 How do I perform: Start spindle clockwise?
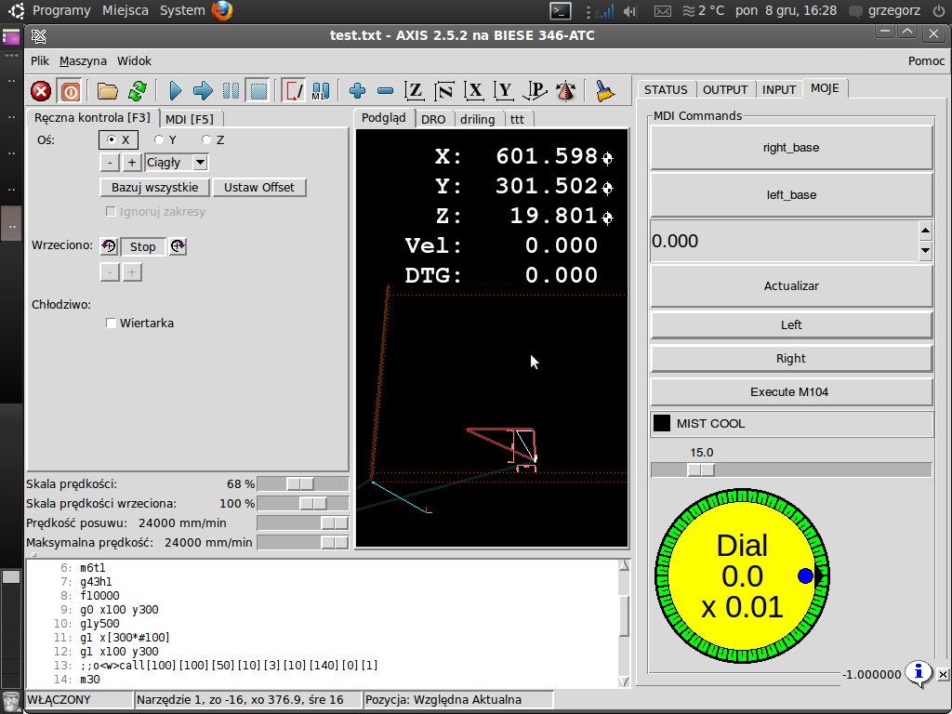click(x=178, y=246)
